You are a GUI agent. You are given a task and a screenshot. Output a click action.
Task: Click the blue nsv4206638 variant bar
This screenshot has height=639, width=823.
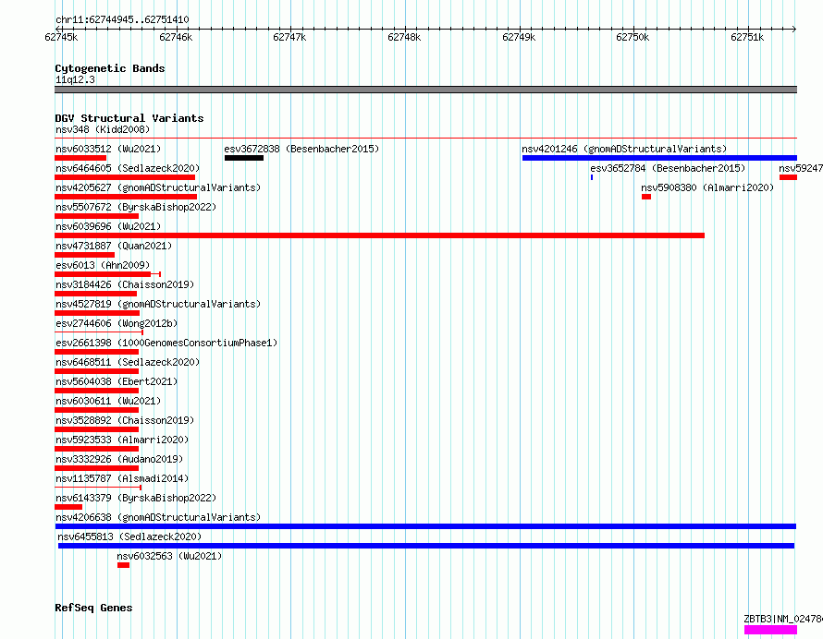point(425,526)
